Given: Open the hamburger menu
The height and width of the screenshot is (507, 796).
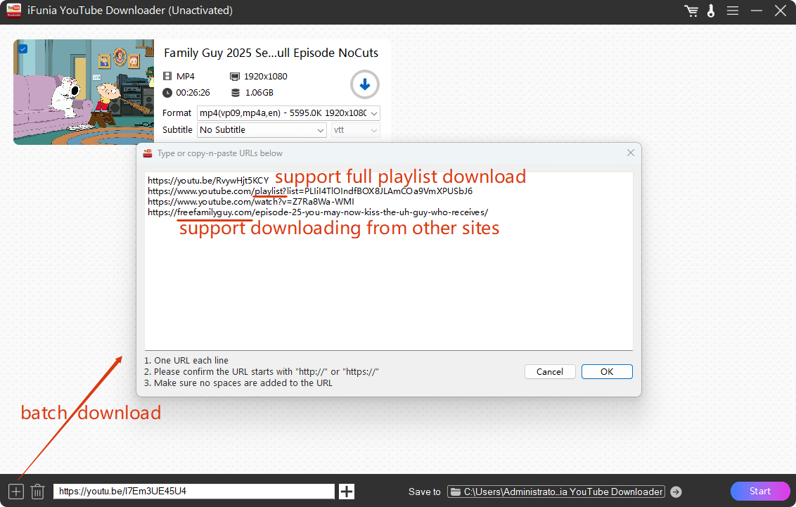Looking at the screenshot, I should [733, 11].
